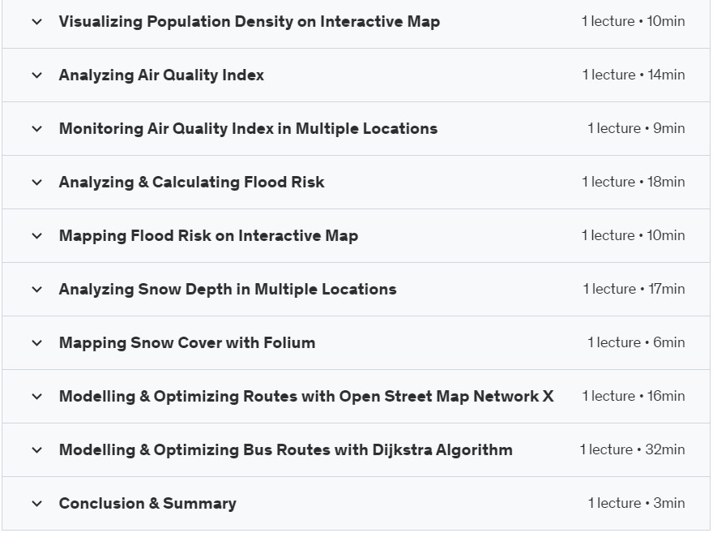Expand Monitoring Air Quality Index chevron
The height and width of the screenshot is (533, 713).
click(37, 129)
